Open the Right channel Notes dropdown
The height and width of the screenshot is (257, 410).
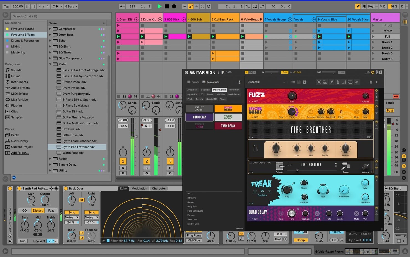pos(91,217)
